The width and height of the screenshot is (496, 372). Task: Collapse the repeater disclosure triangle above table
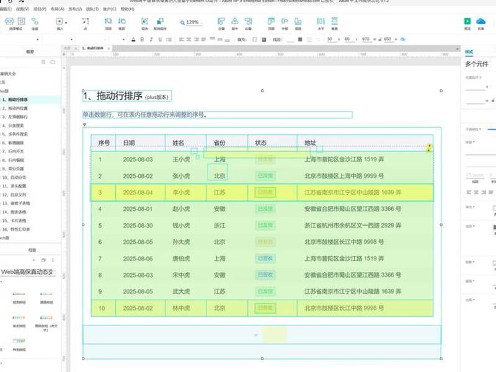[x=84, y=125]
